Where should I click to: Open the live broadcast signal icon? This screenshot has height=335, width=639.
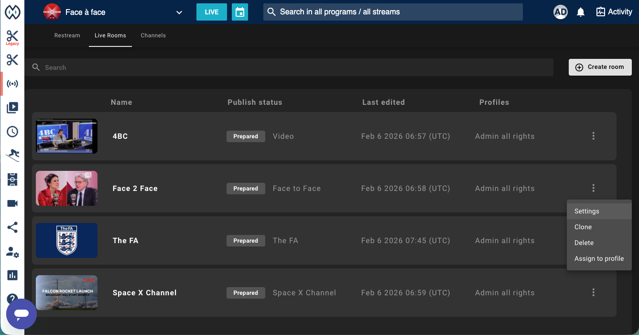coord(12,84)
